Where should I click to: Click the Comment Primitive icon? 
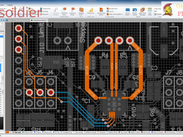pos(56,10)
